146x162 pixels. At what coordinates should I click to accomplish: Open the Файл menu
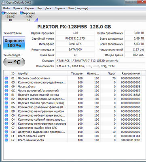click(x=6, y=8)
